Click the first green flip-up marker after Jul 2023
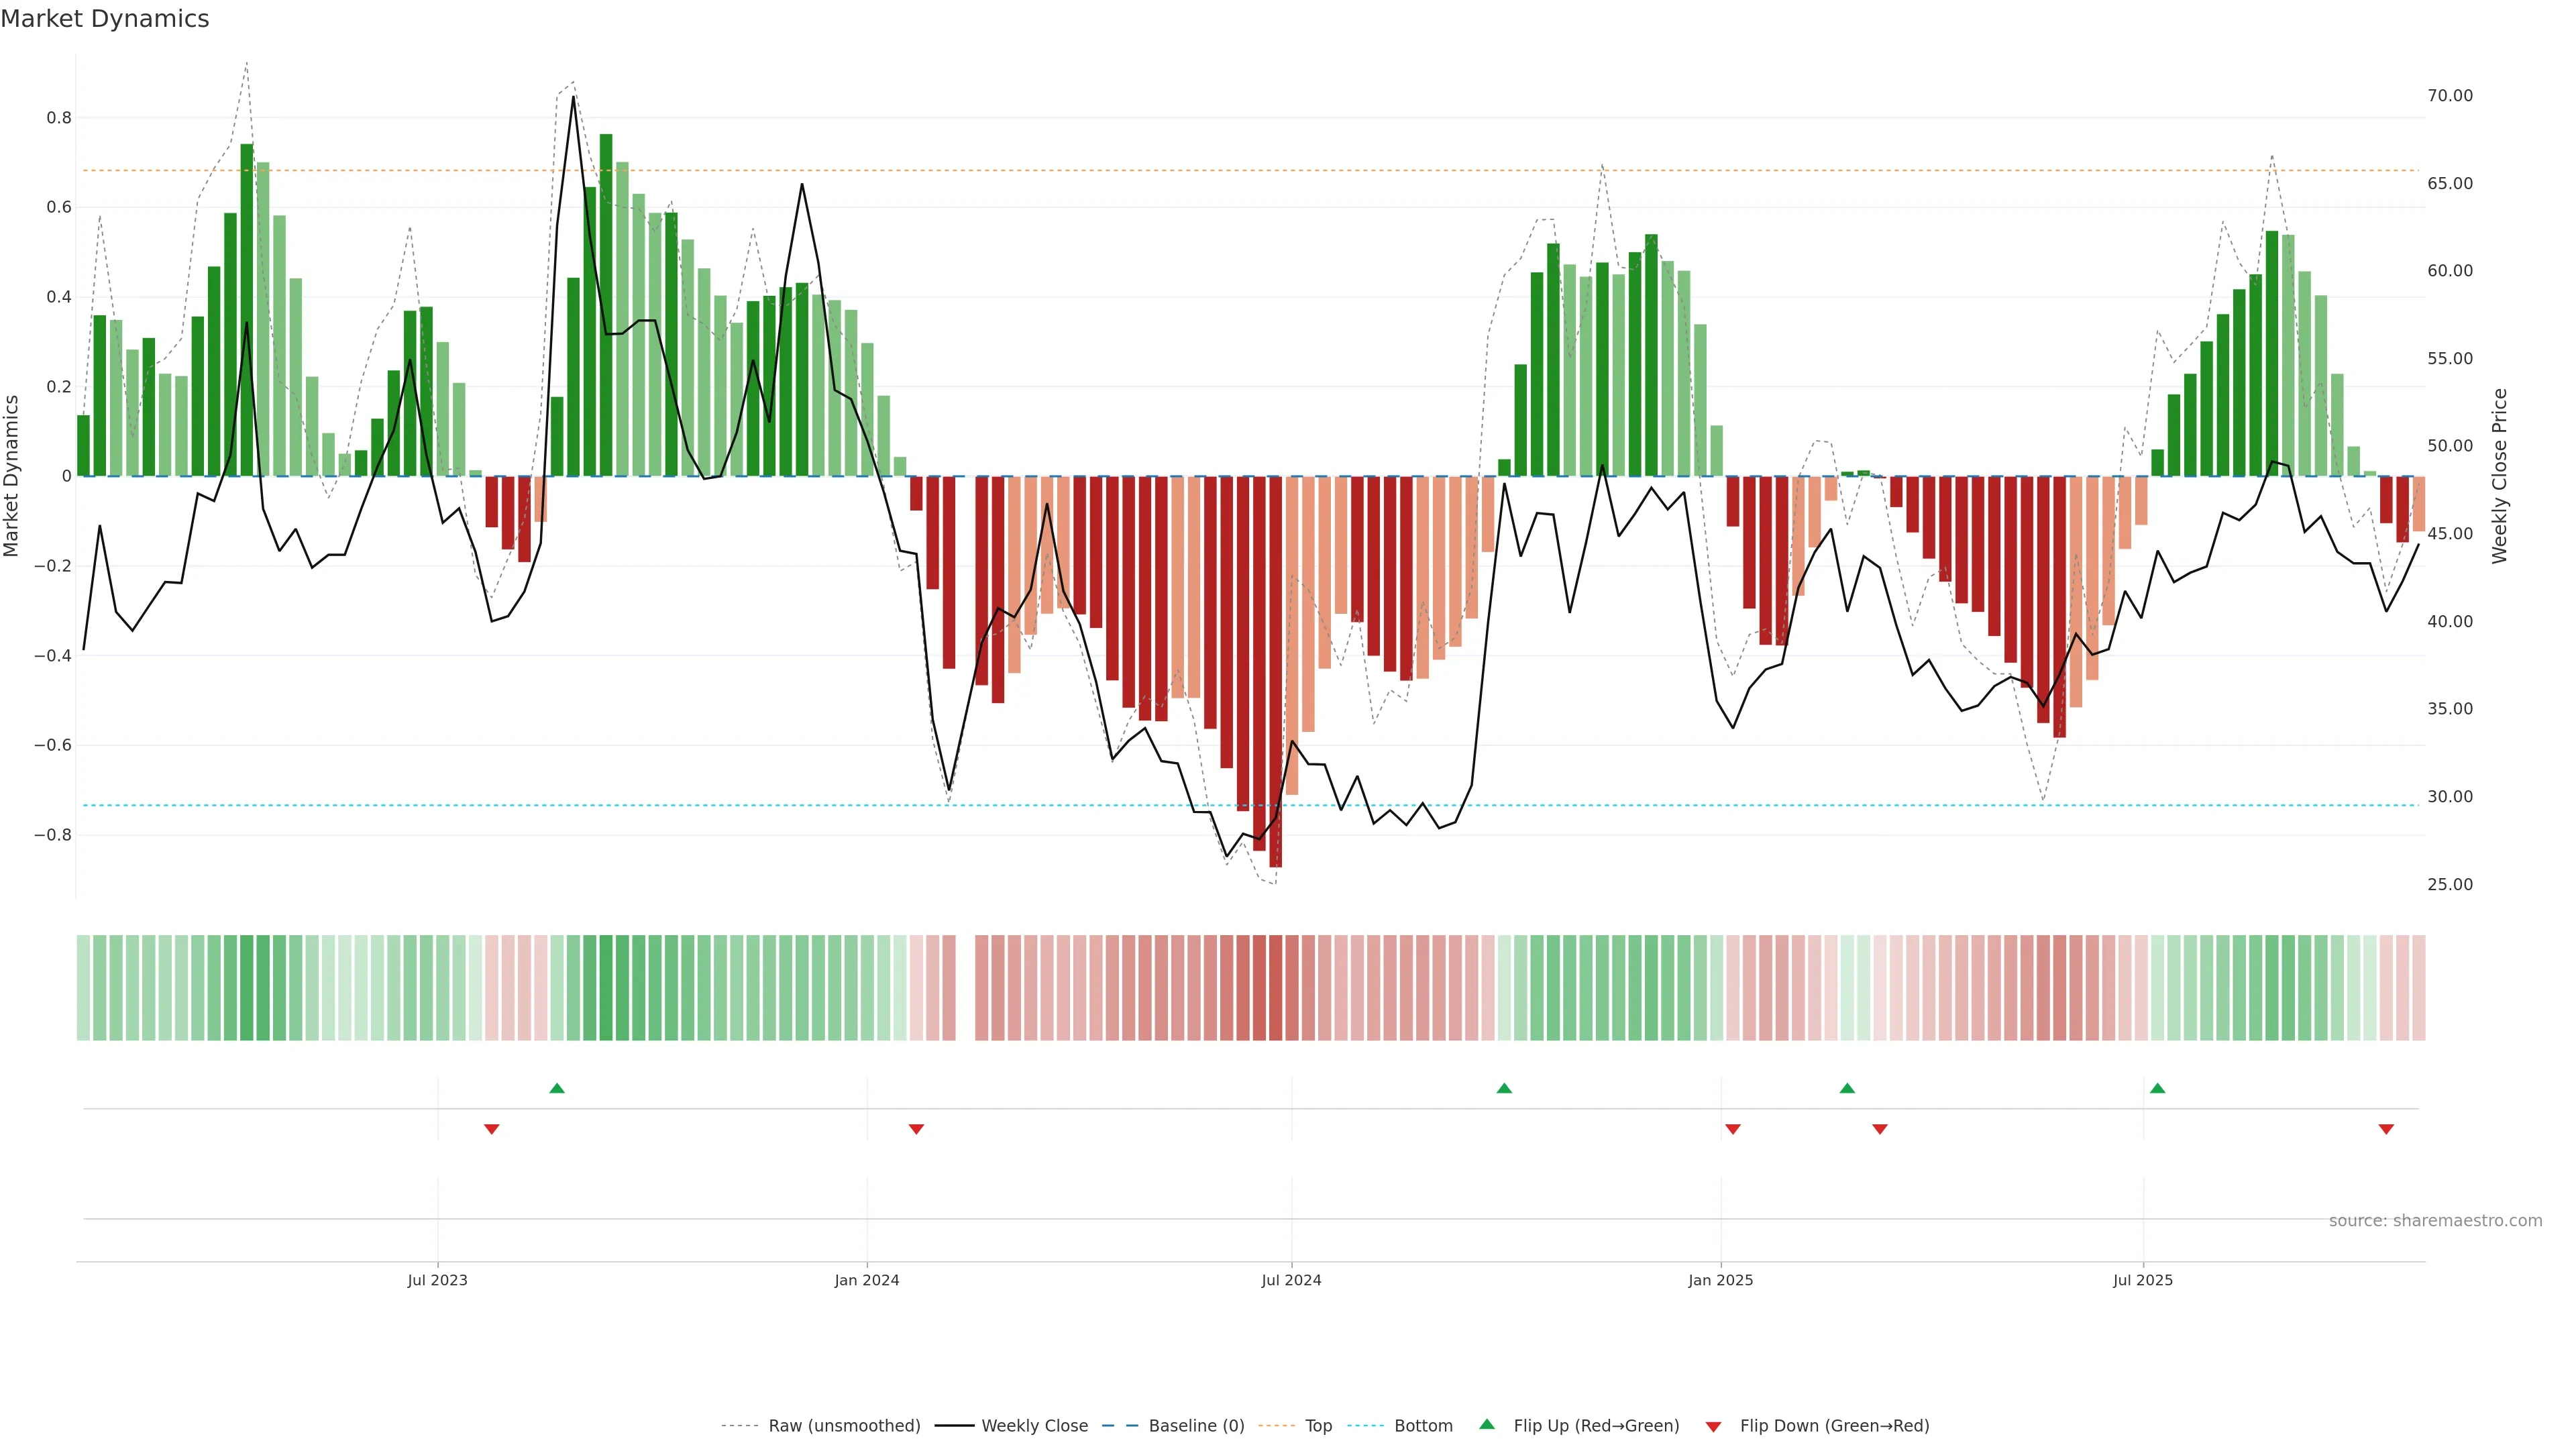2576x1449 pixels. [x=557, y=1088]
